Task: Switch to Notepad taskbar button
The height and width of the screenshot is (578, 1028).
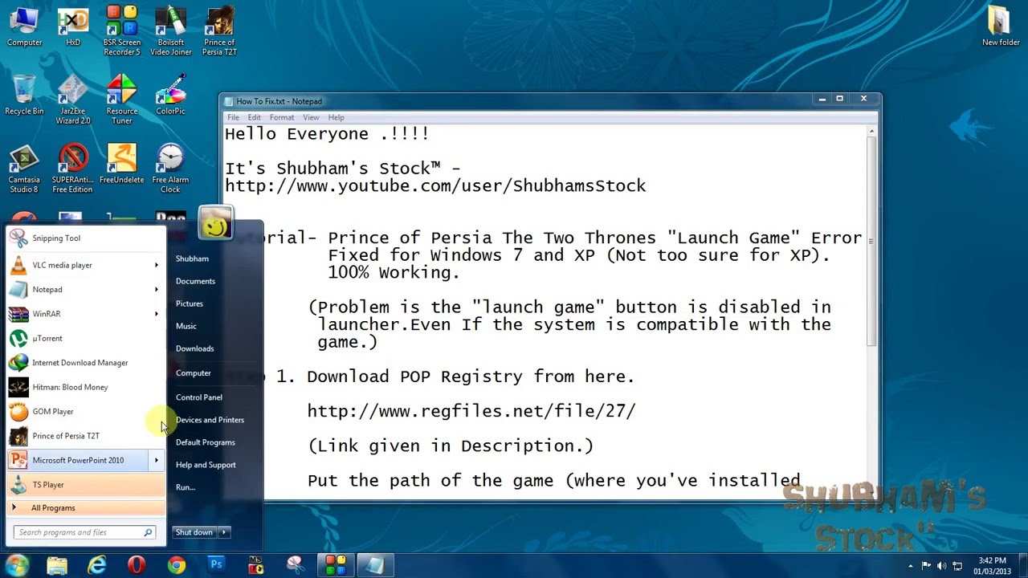Action: pos(374,565)
